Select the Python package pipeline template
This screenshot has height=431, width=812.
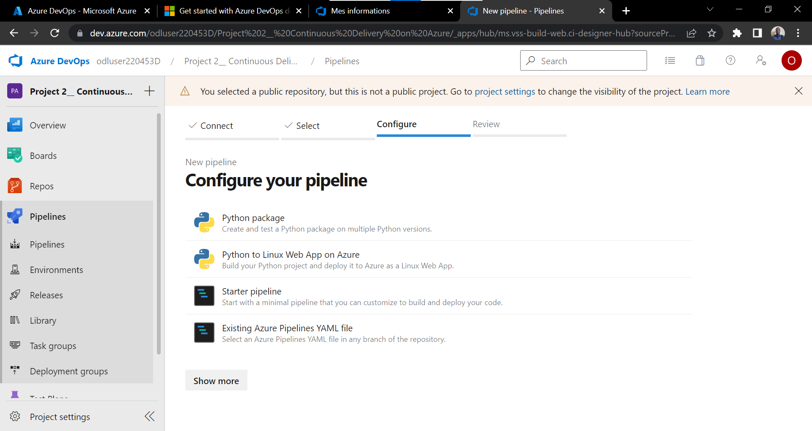(x=253, y=218)
